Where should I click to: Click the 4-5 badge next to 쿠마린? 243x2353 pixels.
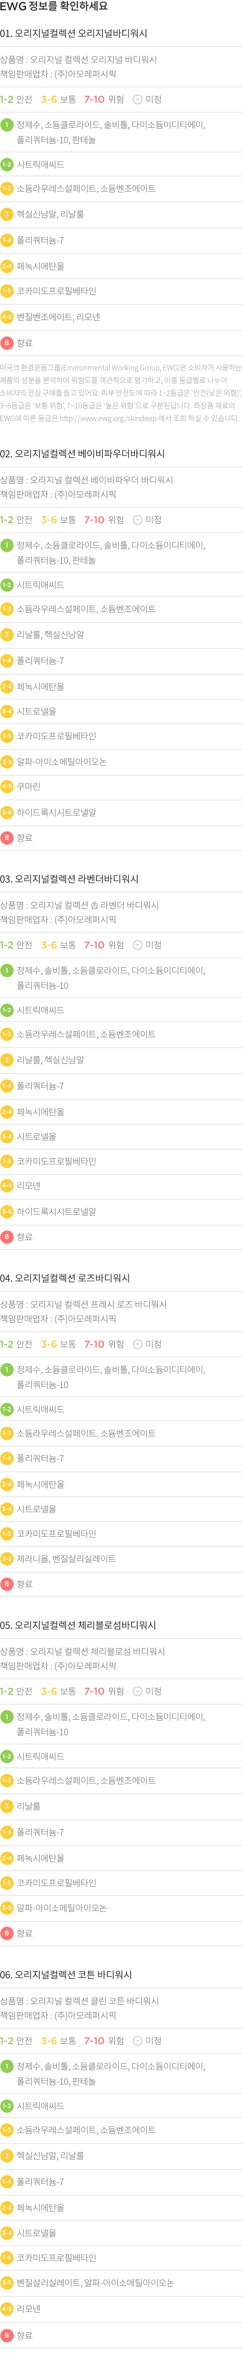pyautogui.click(x=7, y=786)
